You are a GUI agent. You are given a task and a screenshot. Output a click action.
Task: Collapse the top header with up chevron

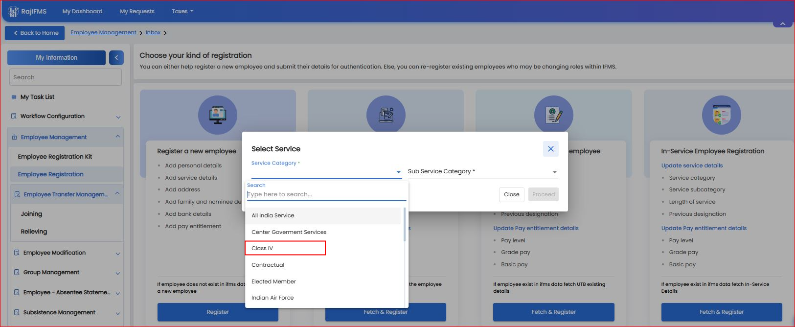tap(783, 23)
